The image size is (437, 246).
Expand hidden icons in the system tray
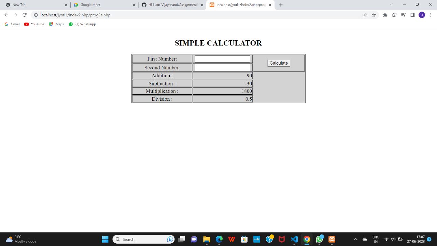tap(356, 239)
